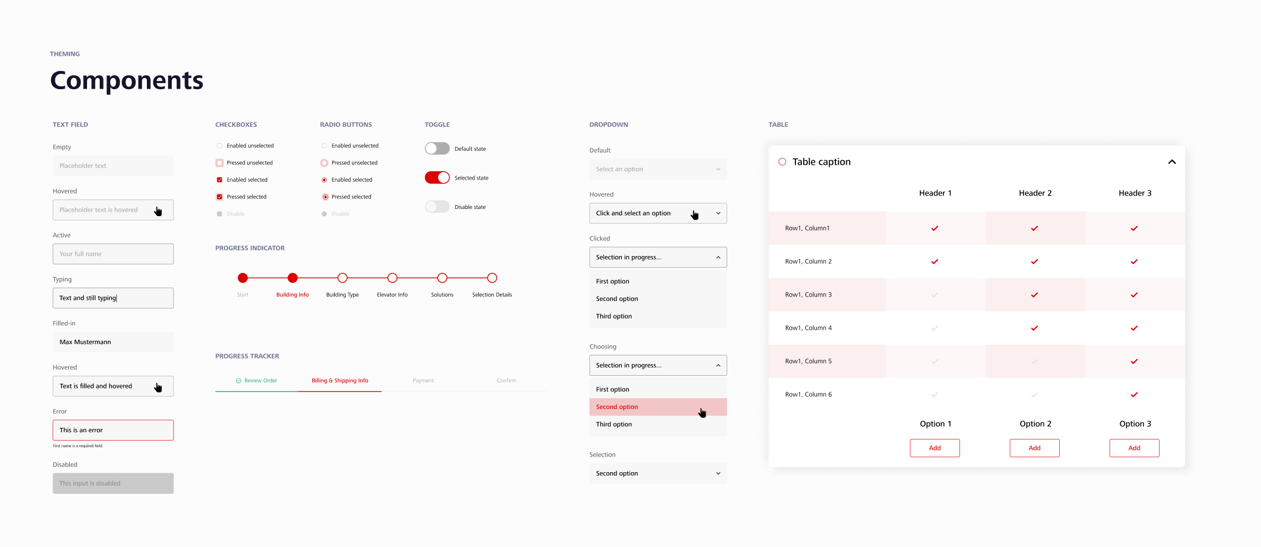1261x547 pixels.
Task: Collapse the Table caption chevron
Action: tap(1172, 162)
